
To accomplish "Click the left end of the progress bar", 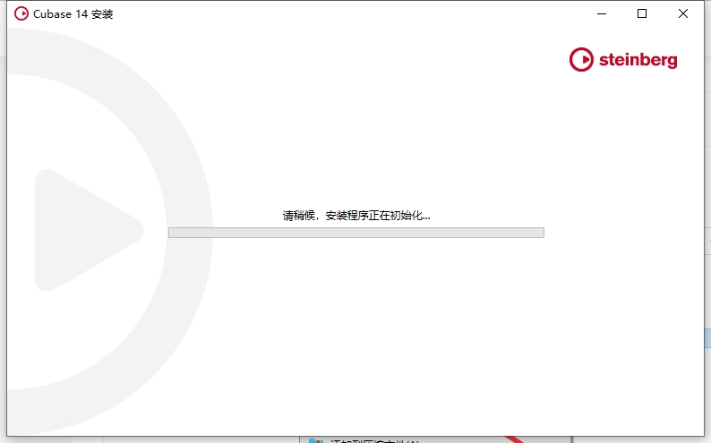I will pos(173,233).
